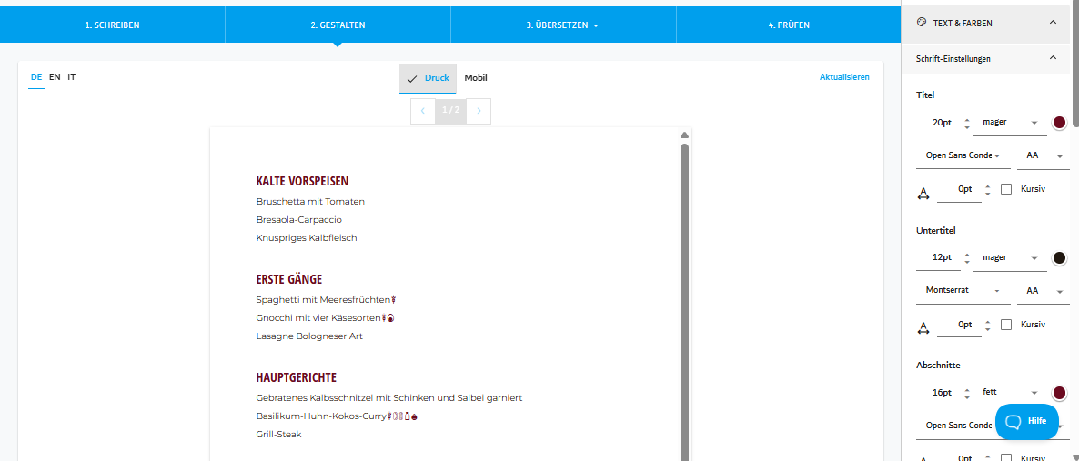
Task: Click the KALTE VORSPEISEN heading
Action: (x=302, y=181)
